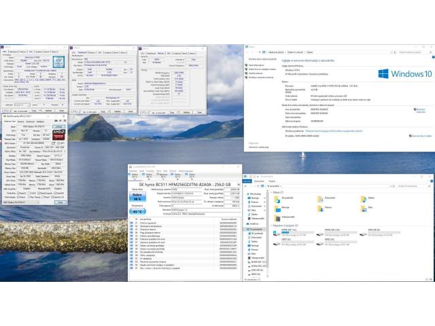Click Zaščita sistema shield link
Screen dimensions: 435x326
point(254,73)
